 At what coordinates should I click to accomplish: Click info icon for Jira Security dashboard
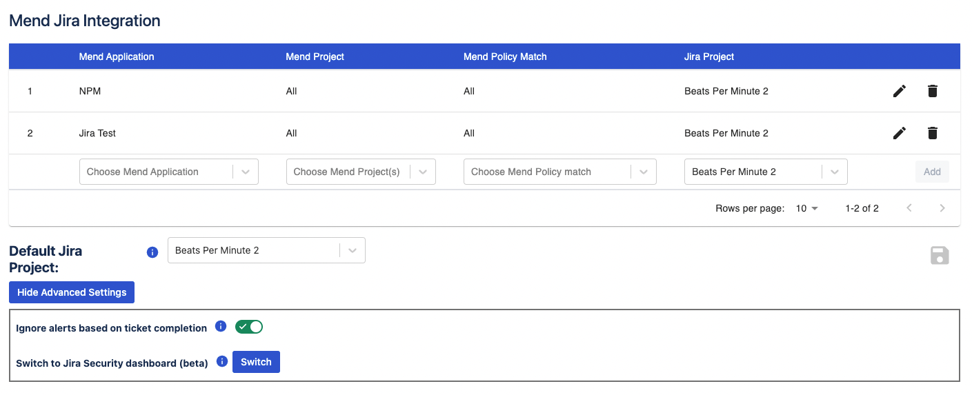click(222, 361)
